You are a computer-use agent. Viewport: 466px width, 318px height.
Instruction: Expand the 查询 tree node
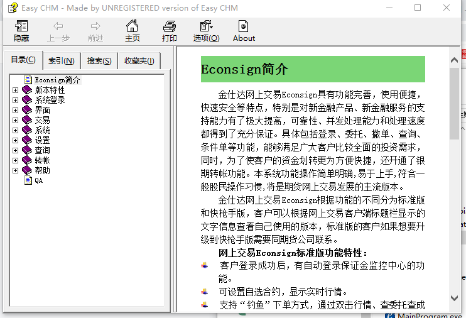[x=16, y=151]
